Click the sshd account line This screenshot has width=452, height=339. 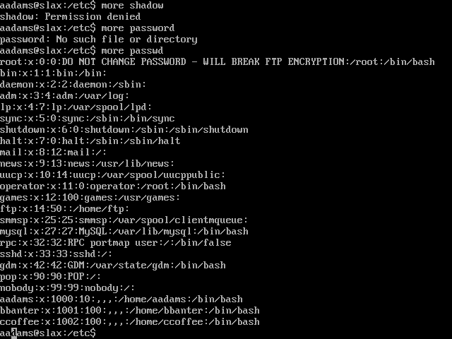(56, 254)
